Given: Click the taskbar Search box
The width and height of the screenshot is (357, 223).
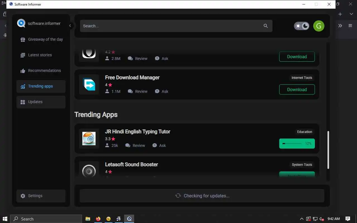Looking at the screenshot, I should tap(46, 219).
